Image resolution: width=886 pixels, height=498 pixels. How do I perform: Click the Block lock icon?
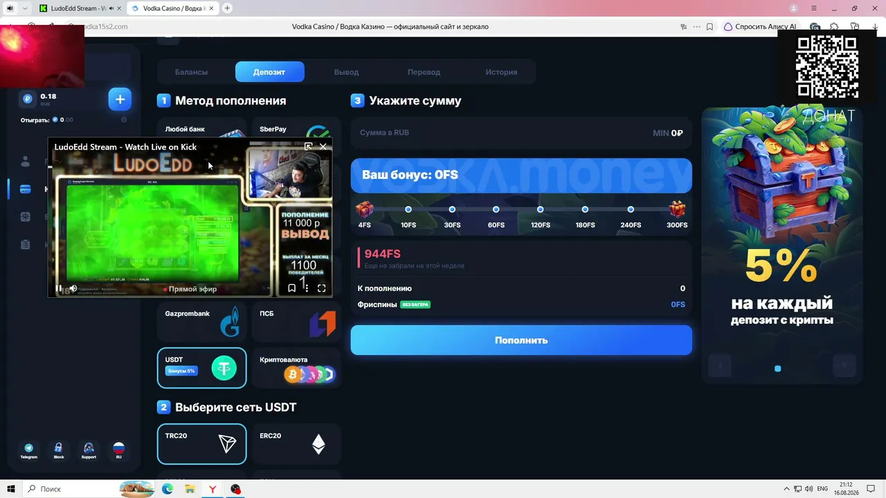pyautogui.click(x=59, y=451)
